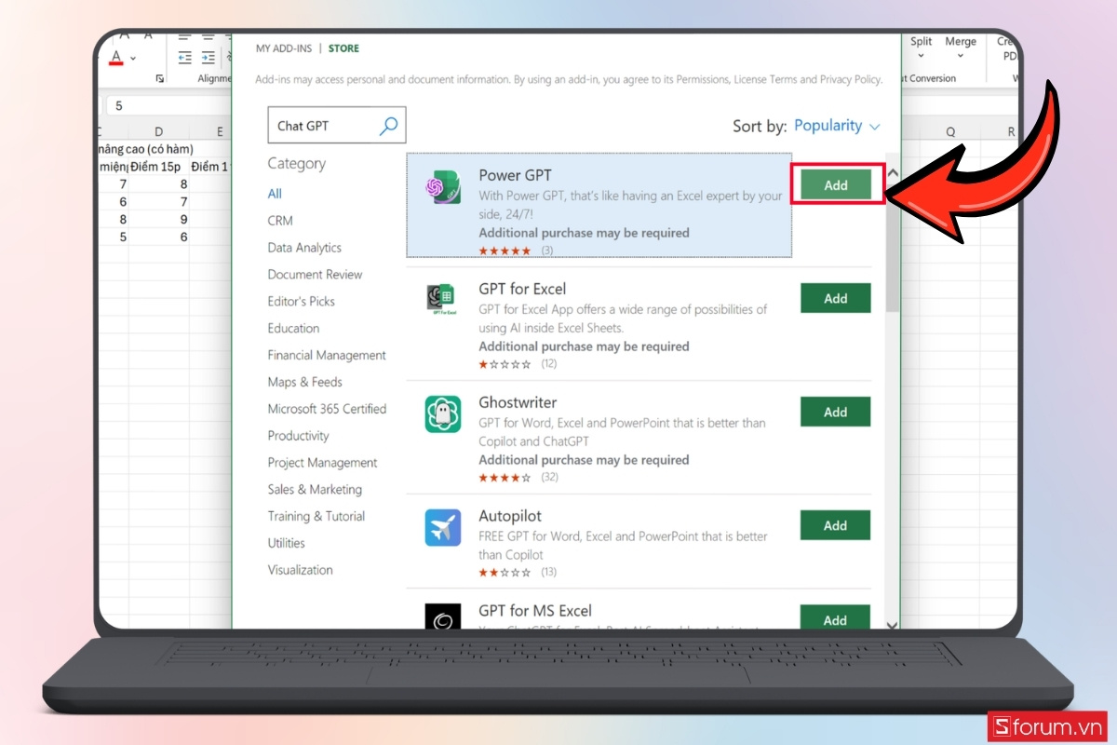Viewport: 1117px width, 745px height.
Task: Expand the Split dropdown in the ribbon
Action: point(921,57)
